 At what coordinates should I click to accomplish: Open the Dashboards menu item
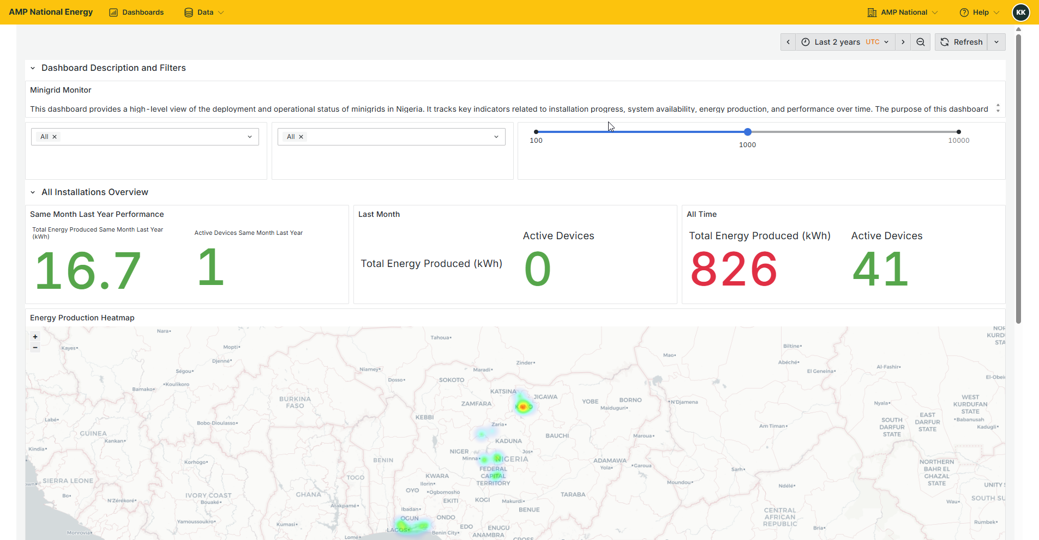[136, 12]
